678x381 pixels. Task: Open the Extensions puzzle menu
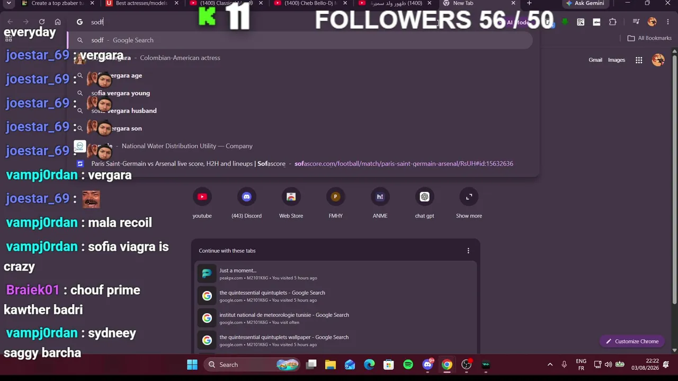point(613,22)
